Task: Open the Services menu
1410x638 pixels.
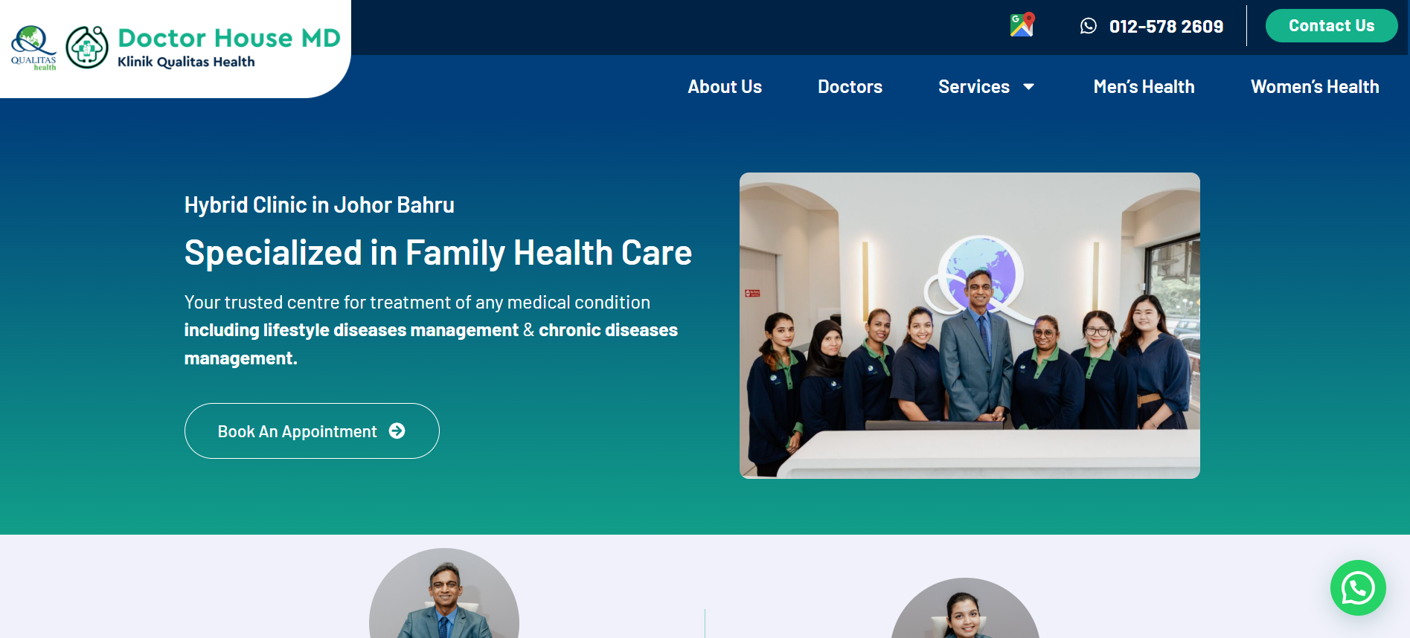Action: click(974, 87)
